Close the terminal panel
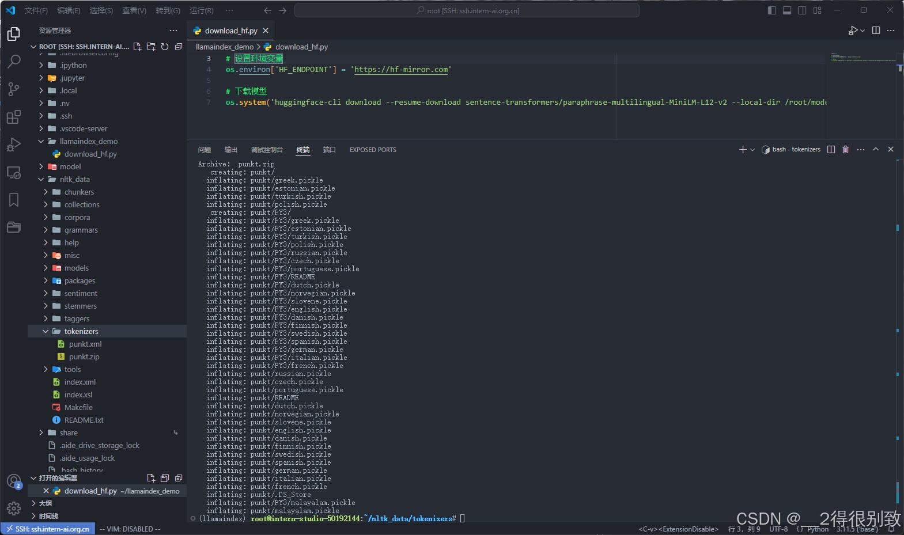Screen dimensions: 904x535 point(891,149)
